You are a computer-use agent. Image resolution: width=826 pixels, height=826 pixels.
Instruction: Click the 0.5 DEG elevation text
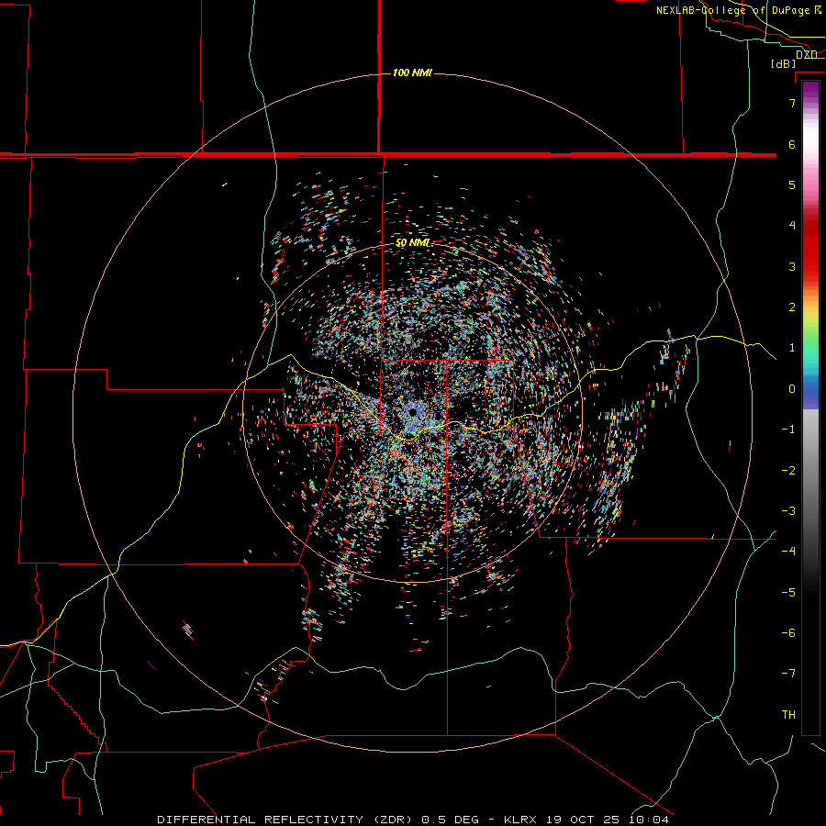pos(451,820)
